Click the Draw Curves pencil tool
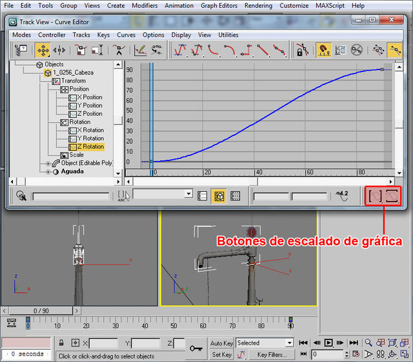The height and width of the screenshot is (362, 413). point(140,50)
